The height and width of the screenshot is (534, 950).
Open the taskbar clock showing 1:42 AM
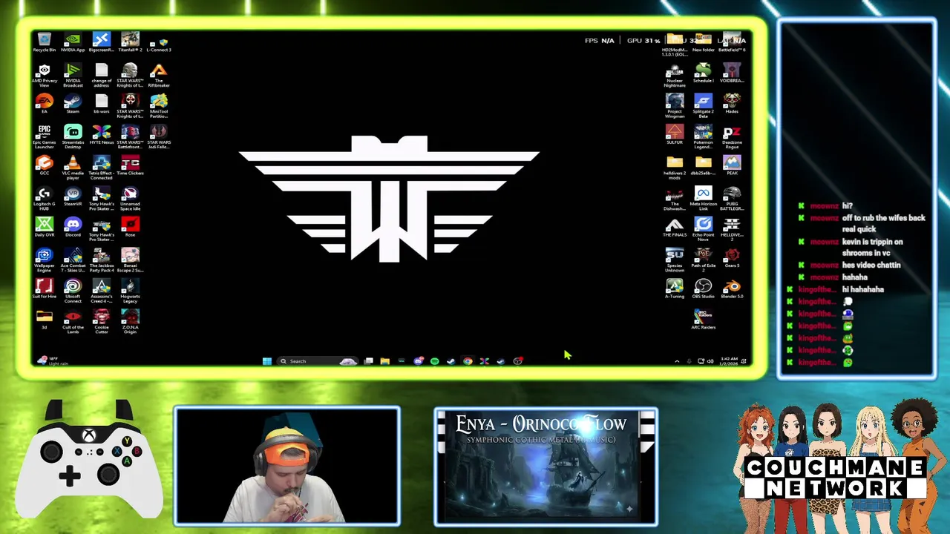730,361
